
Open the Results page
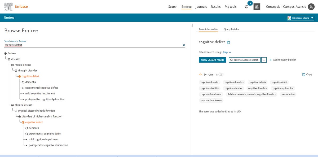[x=216, y=7]
